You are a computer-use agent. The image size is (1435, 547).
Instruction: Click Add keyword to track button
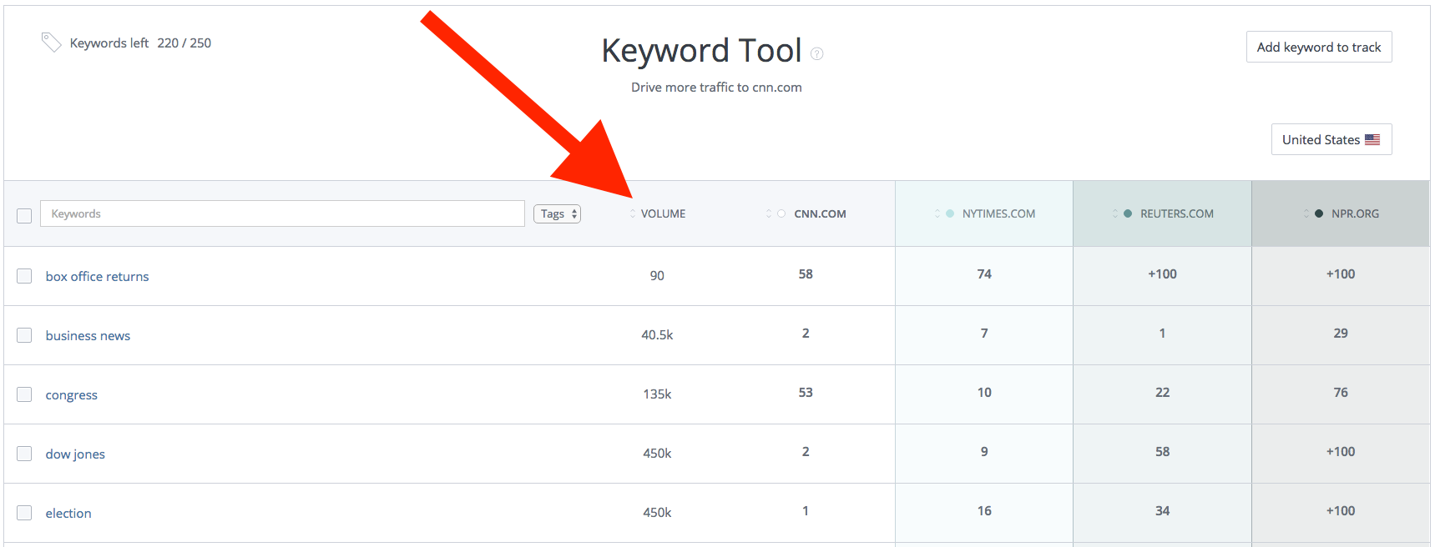click(1319, 47)
